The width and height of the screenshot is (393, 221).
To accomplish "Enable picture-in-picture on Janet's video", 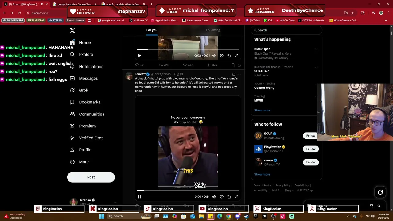I will tap(229, 196).
